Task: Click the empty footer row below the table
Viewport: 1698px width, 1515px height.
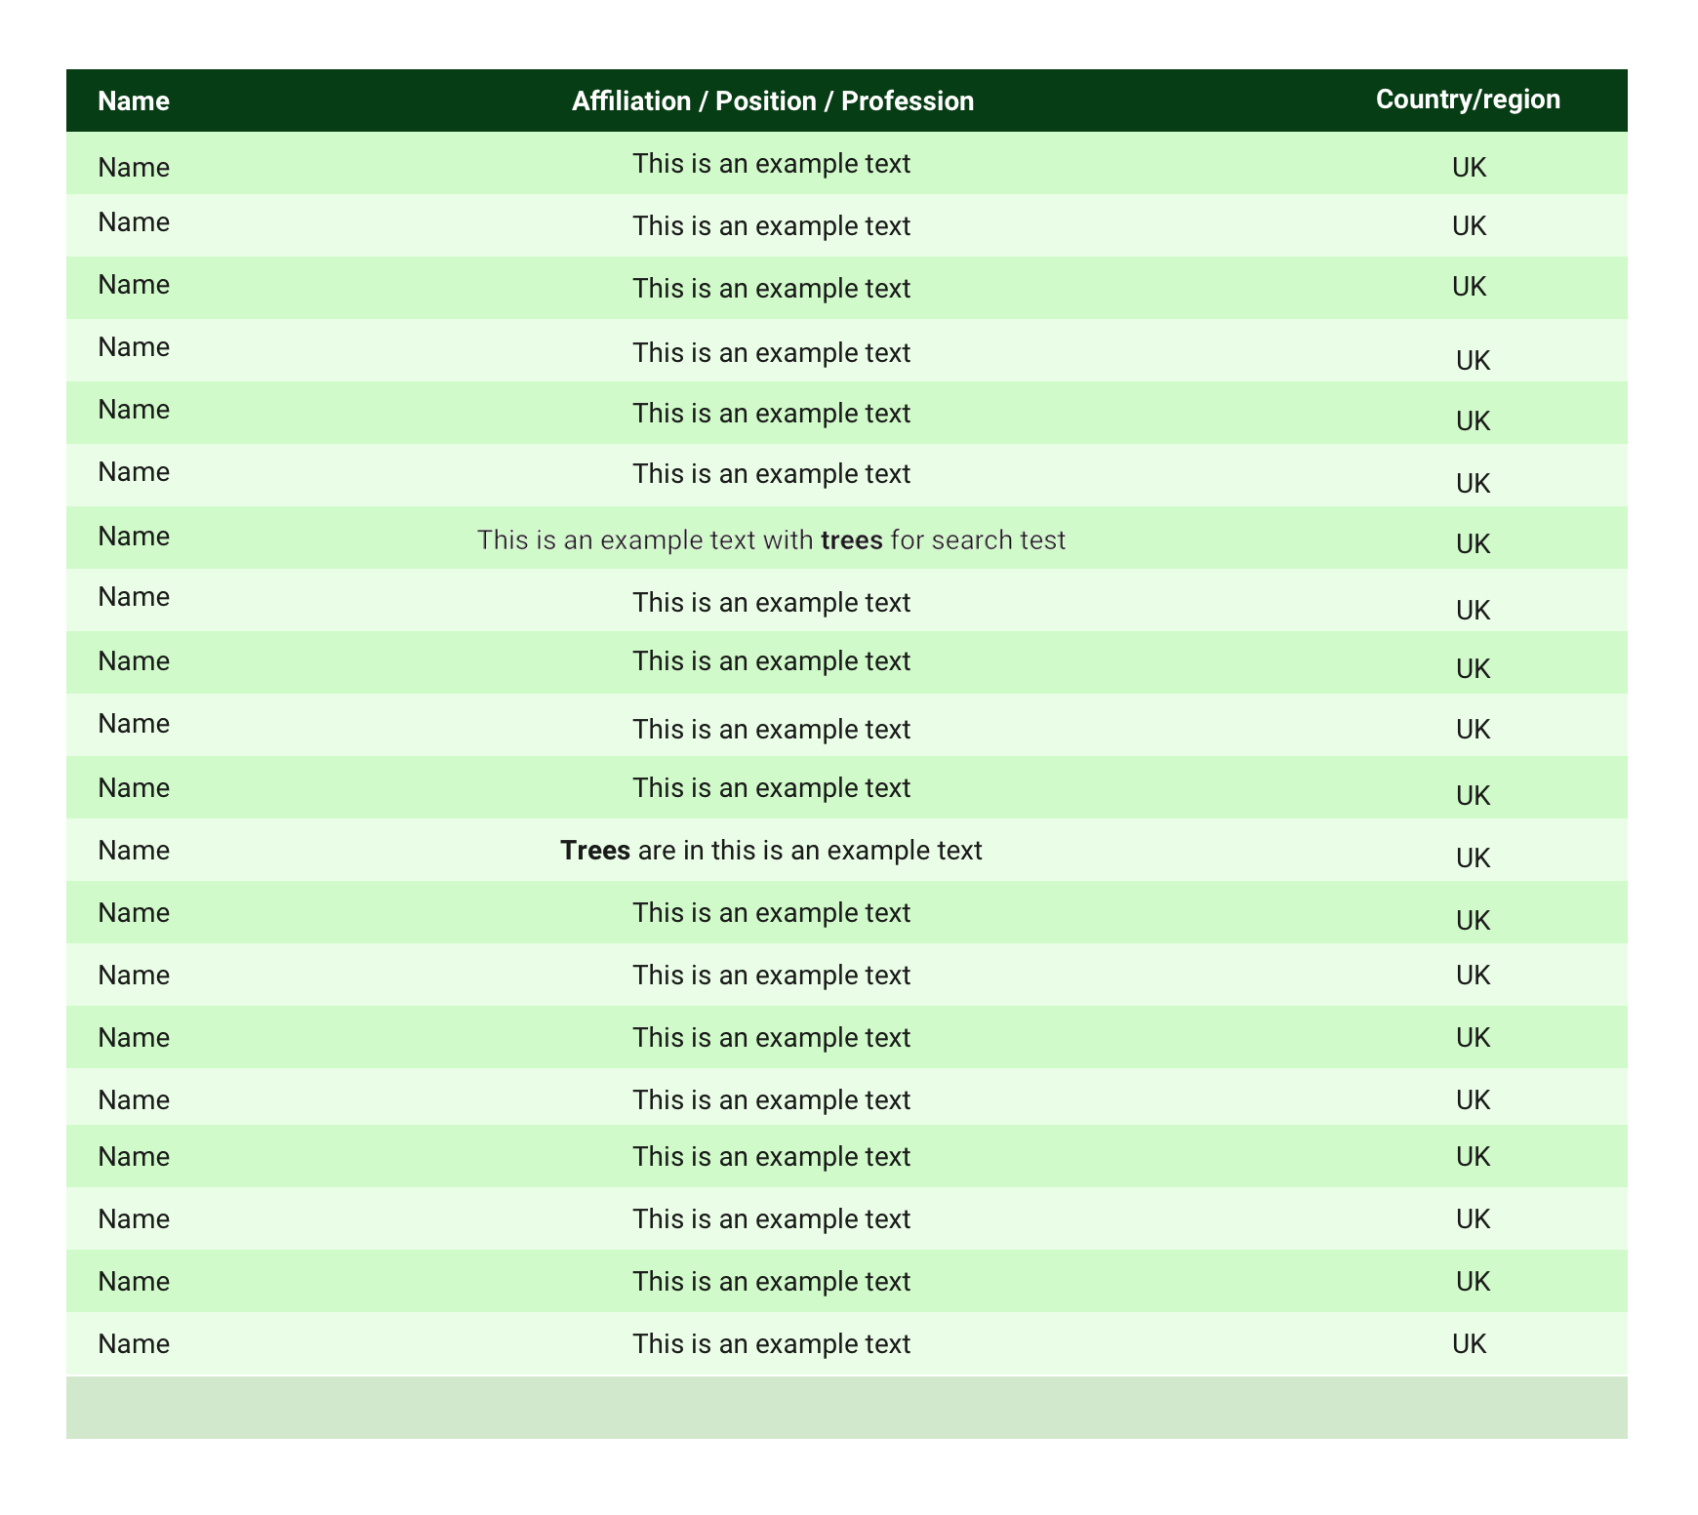Action: [846, 1407]
